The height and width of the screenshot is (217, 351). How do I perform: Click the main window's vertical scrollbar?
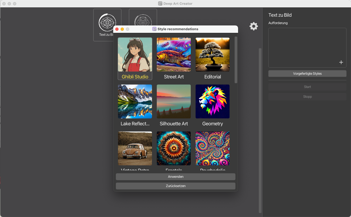point(260,130)
